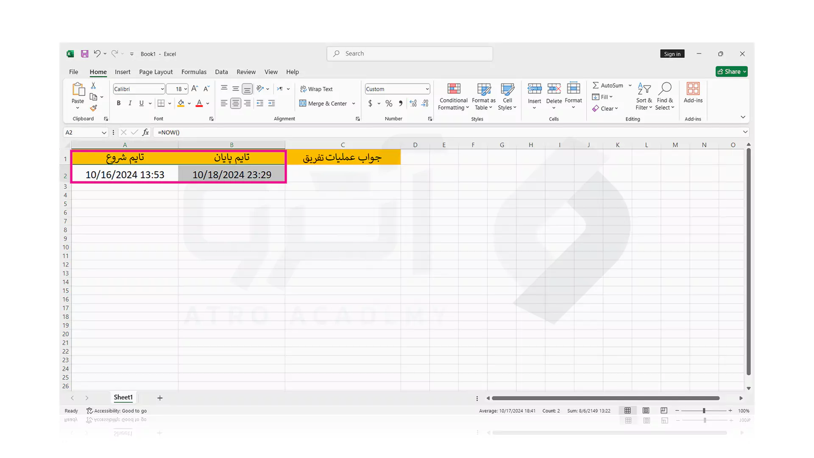Click the Sign in button
The image size is (814, 458).
click(672, 54)
